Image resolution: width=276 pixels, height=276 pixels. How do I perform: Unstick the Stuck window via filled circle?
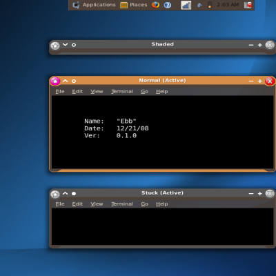(x=74, y=194)
